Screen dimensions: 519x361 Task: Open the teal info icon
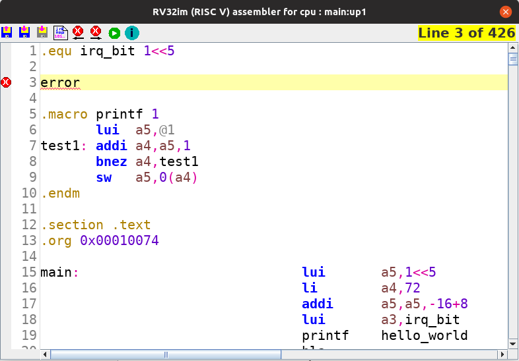(132, 33)
